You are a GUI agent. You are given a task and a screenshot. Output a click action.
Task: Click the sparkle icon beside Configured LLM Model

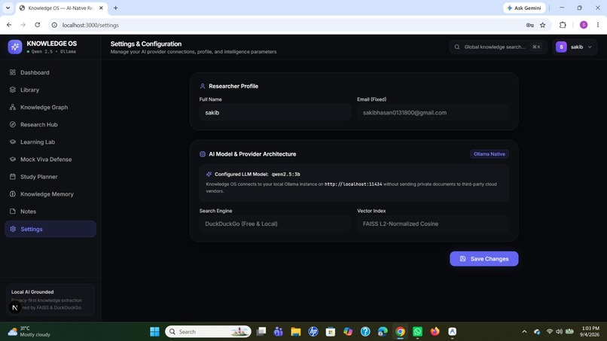pos(209,174)
